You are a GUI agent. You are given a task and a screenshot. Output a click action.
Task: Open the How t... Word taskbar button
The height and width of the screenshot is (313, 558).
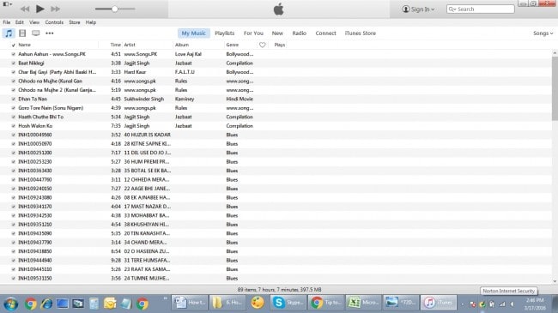coord(190,303)
